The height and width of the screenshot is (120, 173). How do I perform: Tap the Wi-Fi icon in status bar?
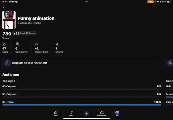158,2
